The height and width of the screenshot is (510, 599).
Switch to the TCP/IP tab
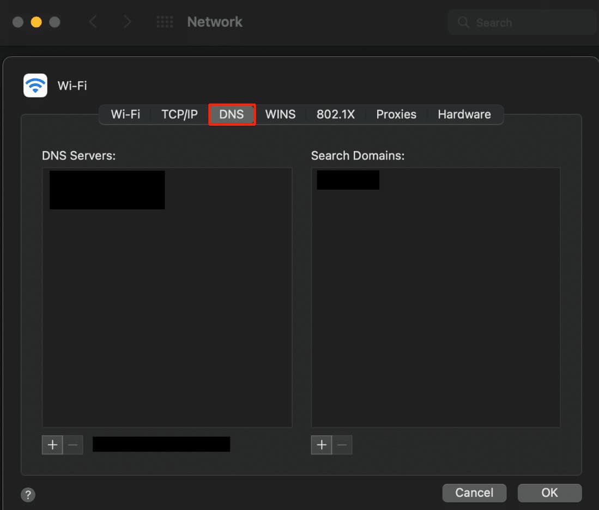click(179, 114)
